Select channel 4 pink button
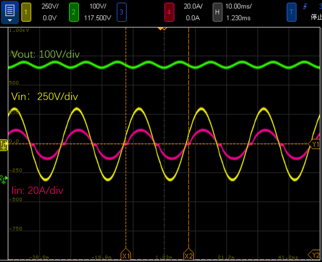Screen dimensions: 322x262 tap(169, 12)
